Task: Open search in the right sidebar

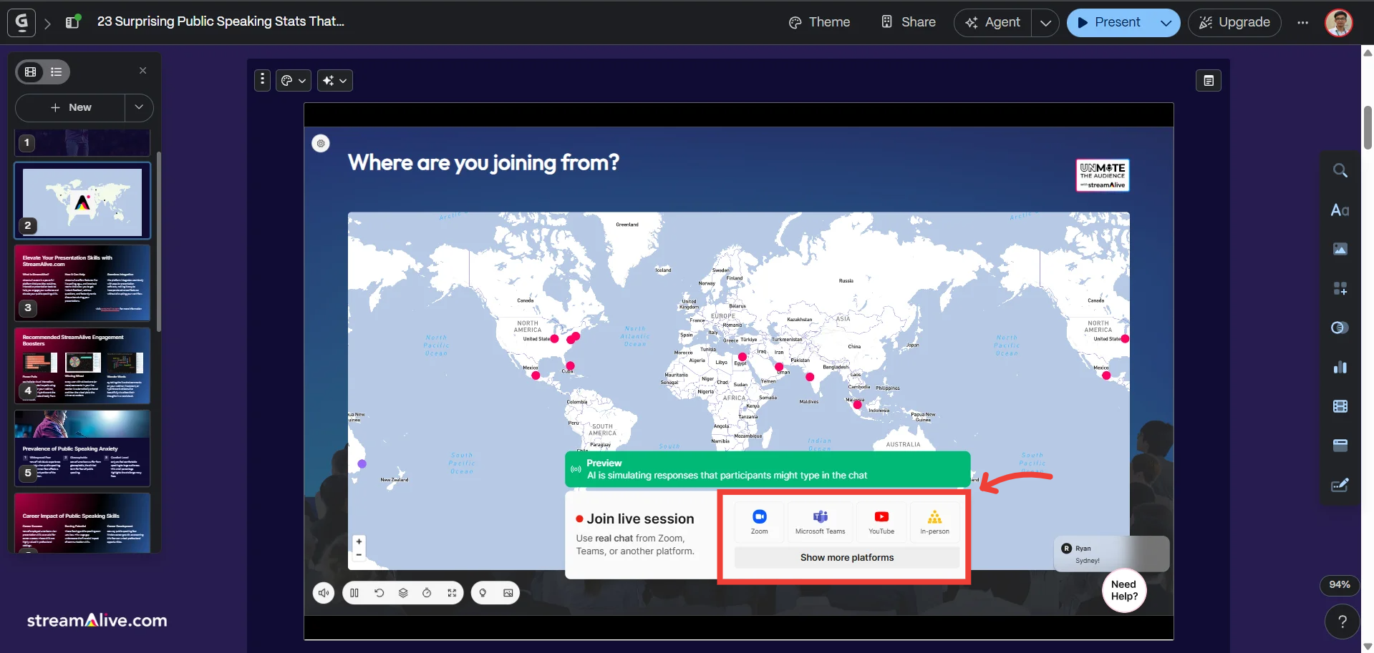Action: (1340, 171)
